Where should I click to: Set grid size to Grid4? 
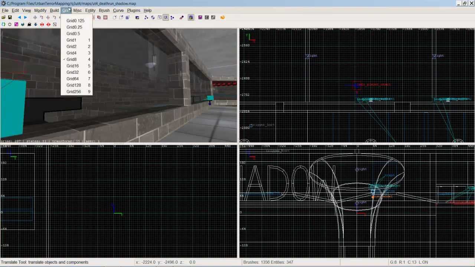[x=76, y=53]
